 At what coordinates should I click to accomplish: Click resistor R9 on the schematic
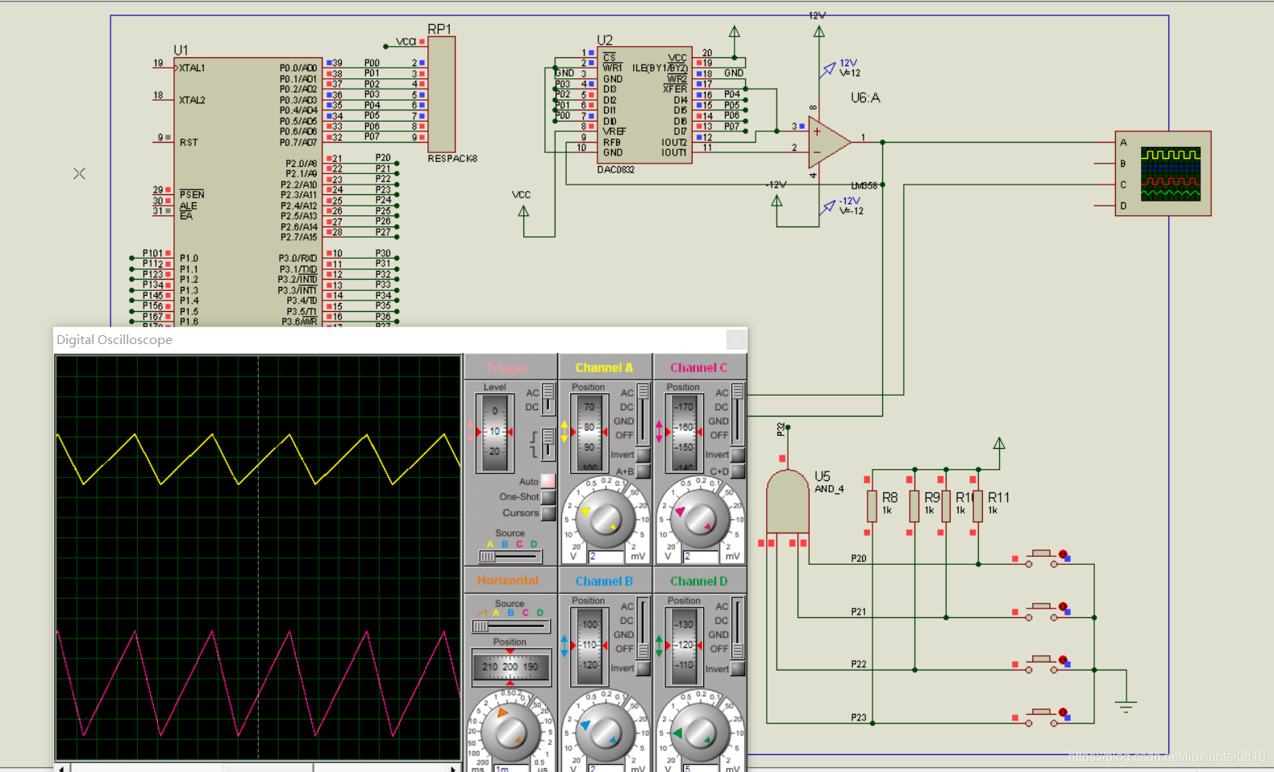(914, 505)
